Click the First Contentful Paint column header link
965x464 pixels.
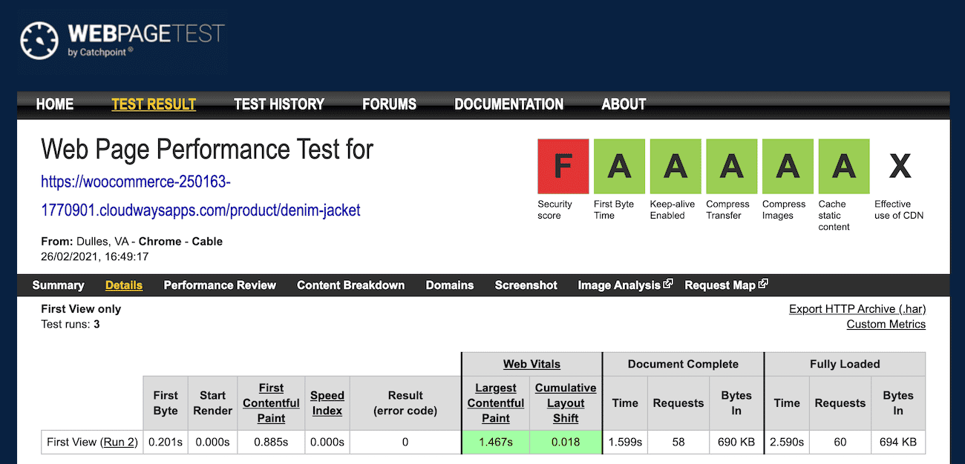(271, 403)
